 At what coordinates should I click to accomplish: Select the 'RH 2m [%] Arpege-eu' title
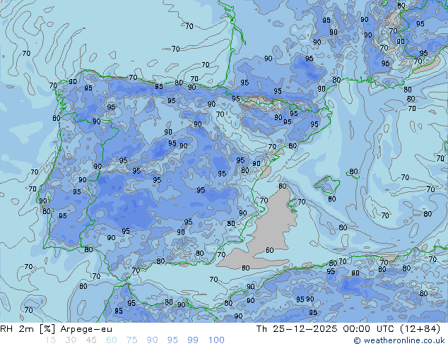coord(57,329)
